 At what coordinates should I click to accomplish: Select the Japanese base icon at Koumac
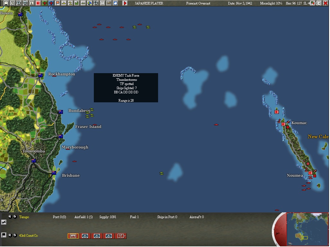coord(283,124)
